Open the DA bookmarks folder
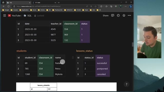The width and height of the screenshot is (164, 92). pos(48,10)
